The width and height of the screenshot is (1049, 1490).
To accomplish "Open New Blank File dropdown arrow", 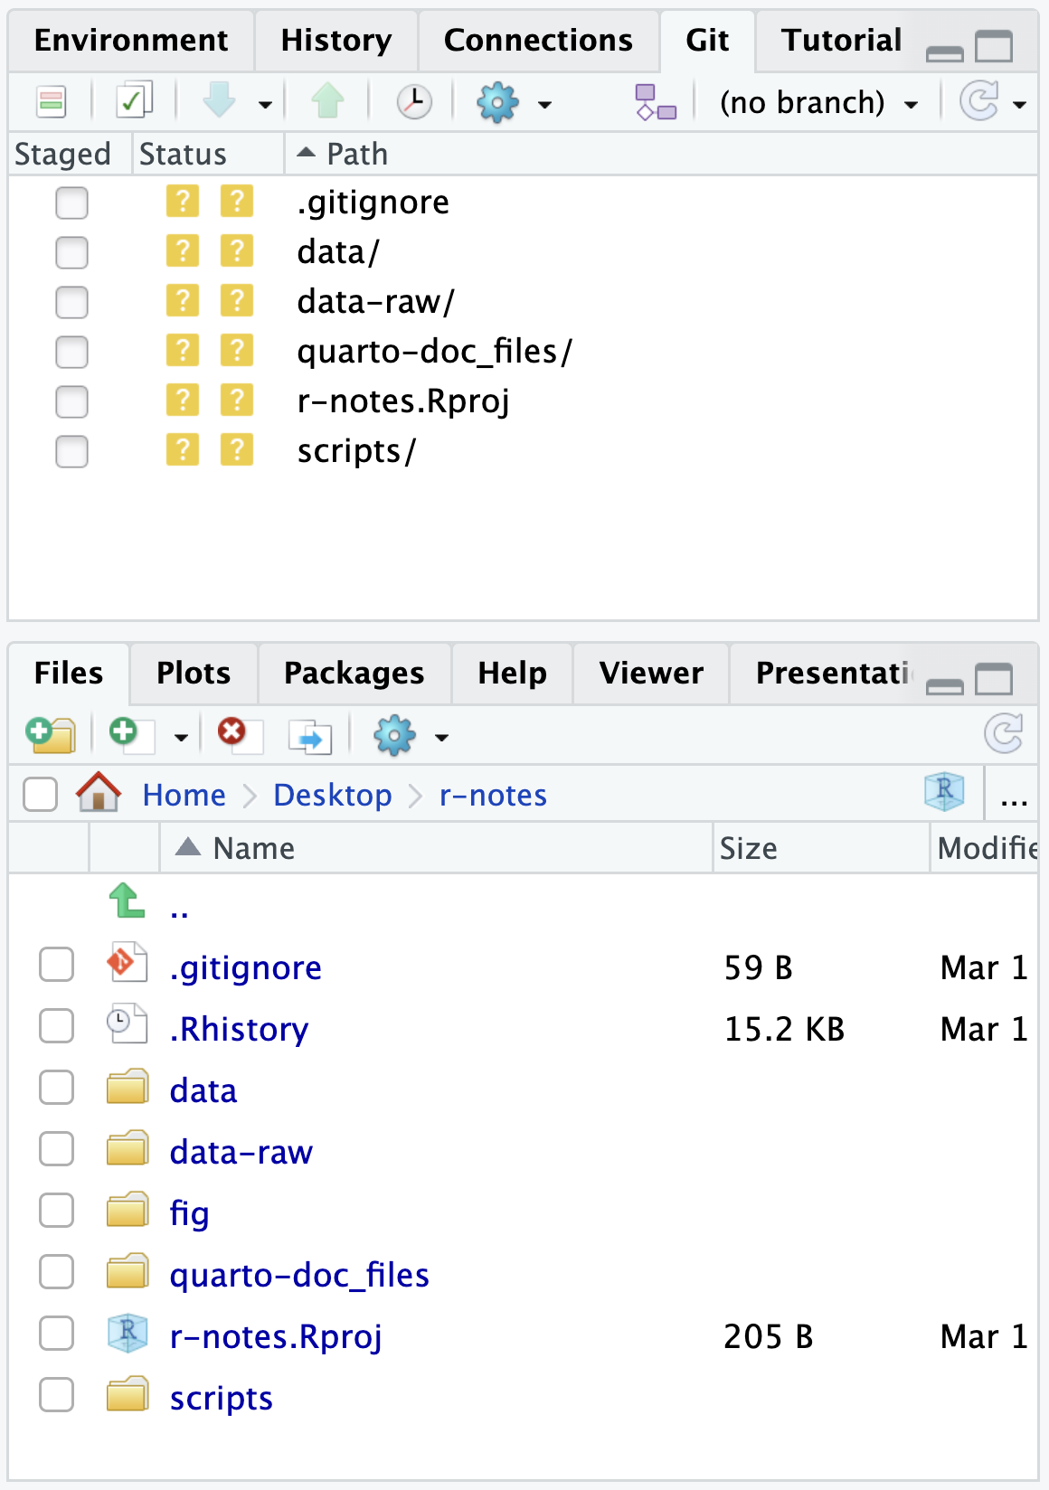I will pos(181,738).
